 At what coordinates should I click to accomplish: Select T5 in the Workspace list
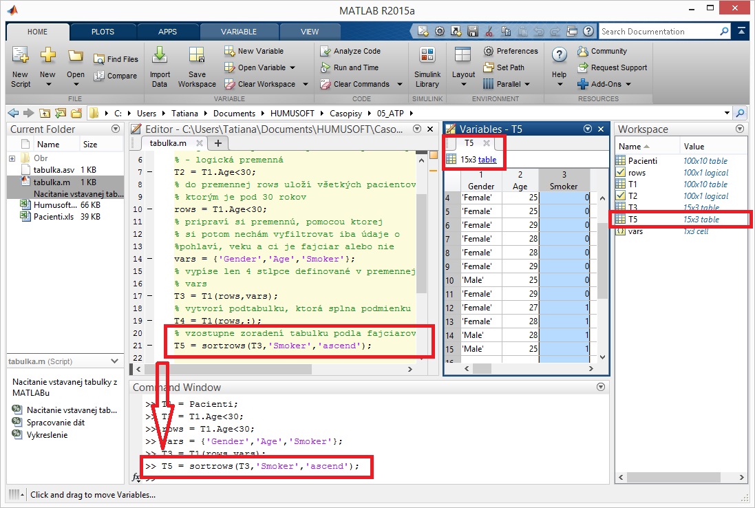pyautogui.click(x=681, y=219)
